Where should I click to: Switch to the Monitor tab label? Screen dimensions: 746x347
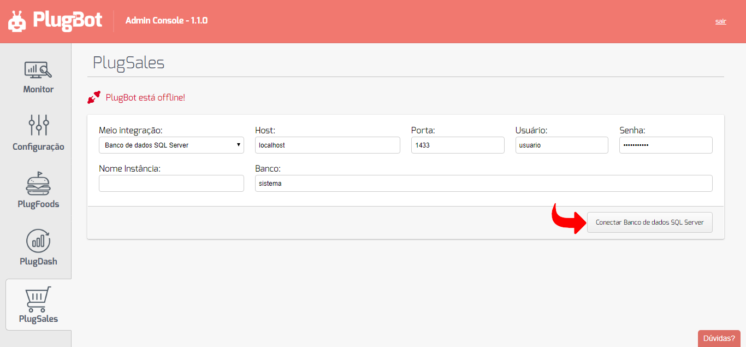click(38, 90)
